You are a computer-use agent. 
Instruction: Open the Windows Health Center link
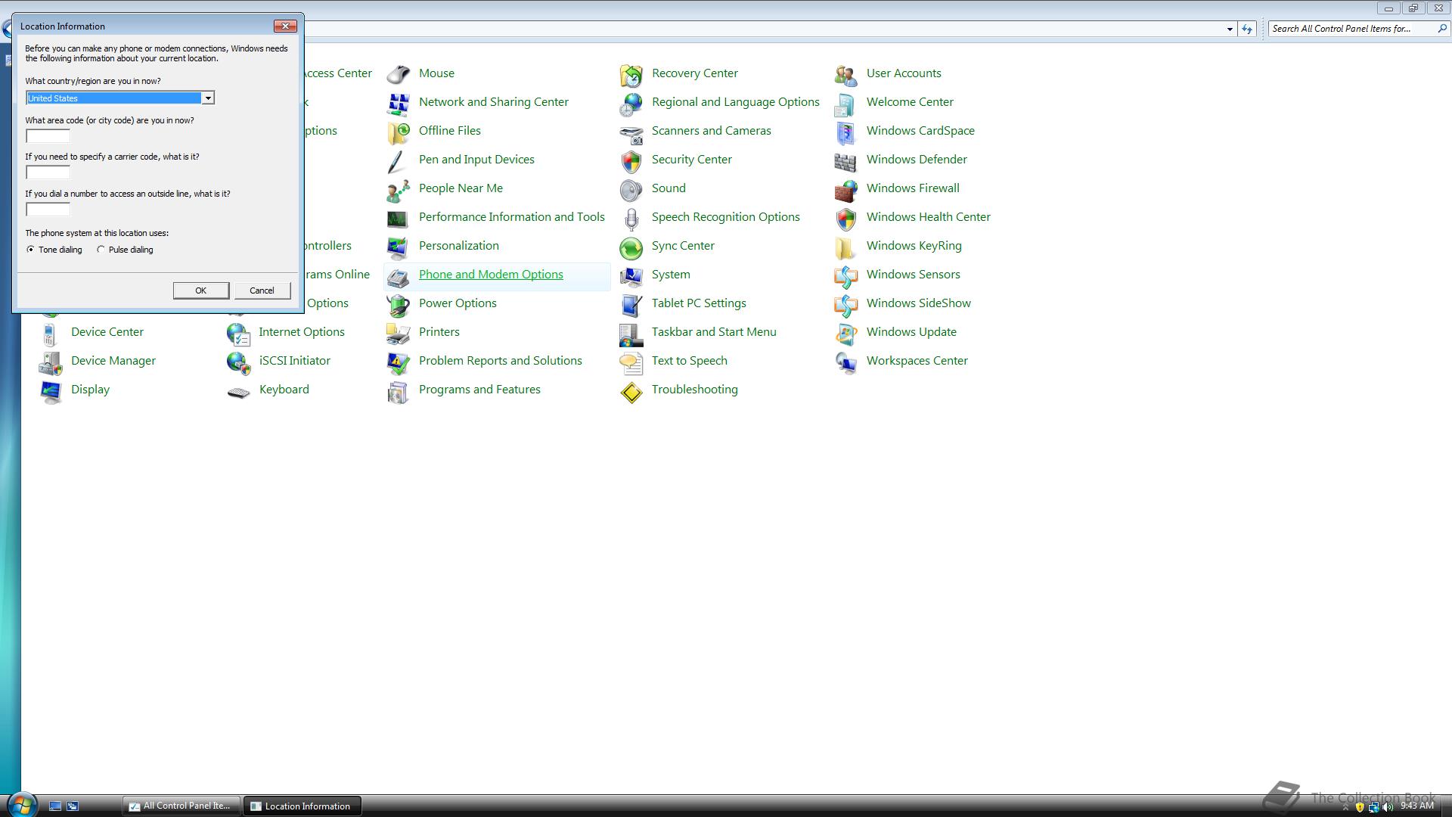coord(928,217)
